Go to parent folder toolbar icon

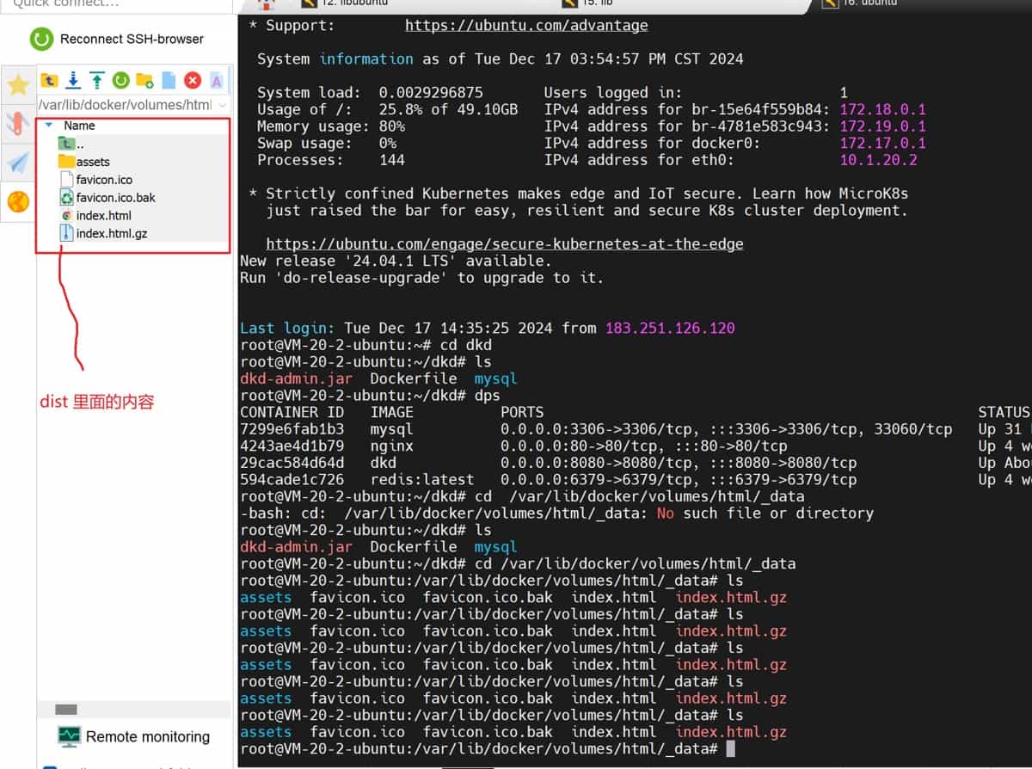pyautogui.click(x=50, y=80)
